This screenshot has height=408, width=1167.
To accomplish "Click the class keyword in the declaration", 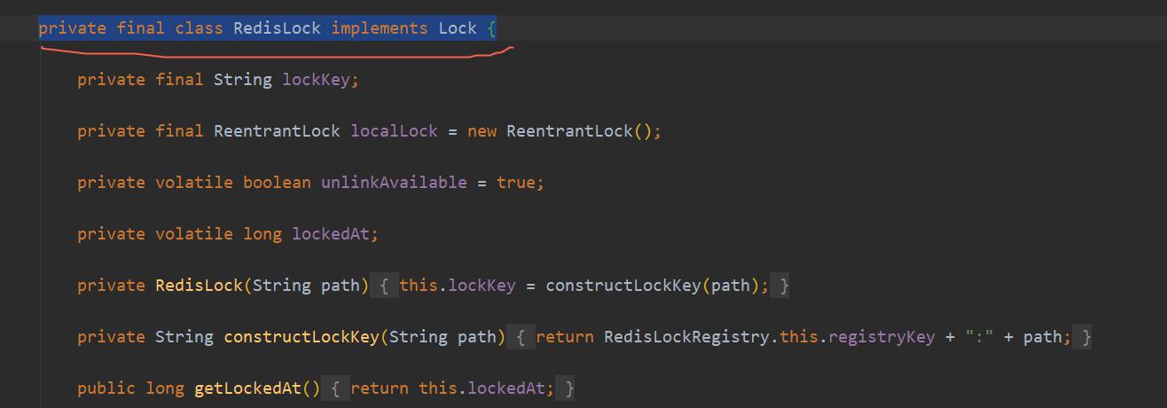I will click(200, 28).
